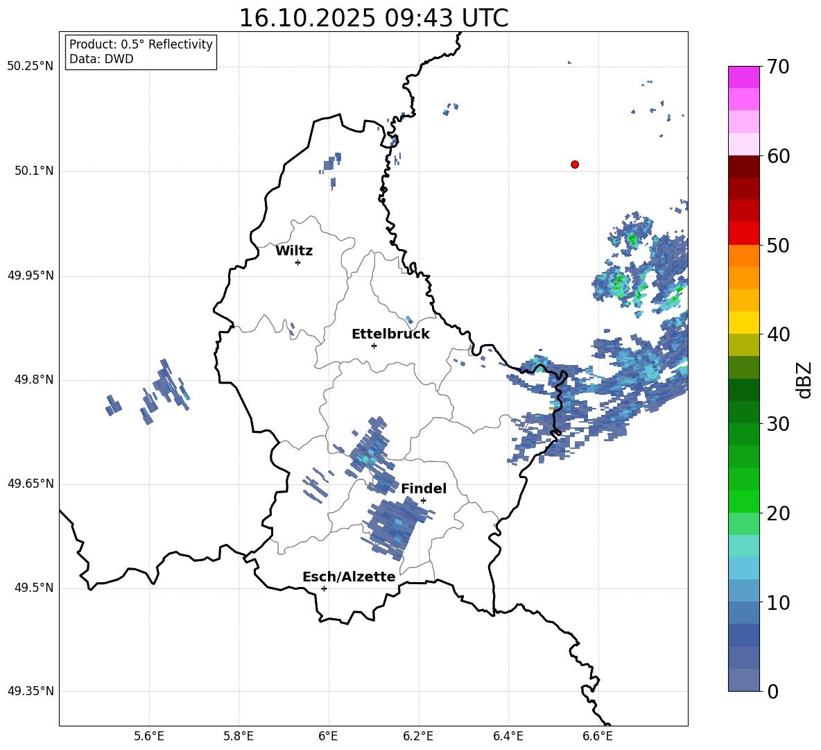This screenshot has height=750, width=821.
Task: Click the colorbar tick label 70
Action: (x=778, y=67)
